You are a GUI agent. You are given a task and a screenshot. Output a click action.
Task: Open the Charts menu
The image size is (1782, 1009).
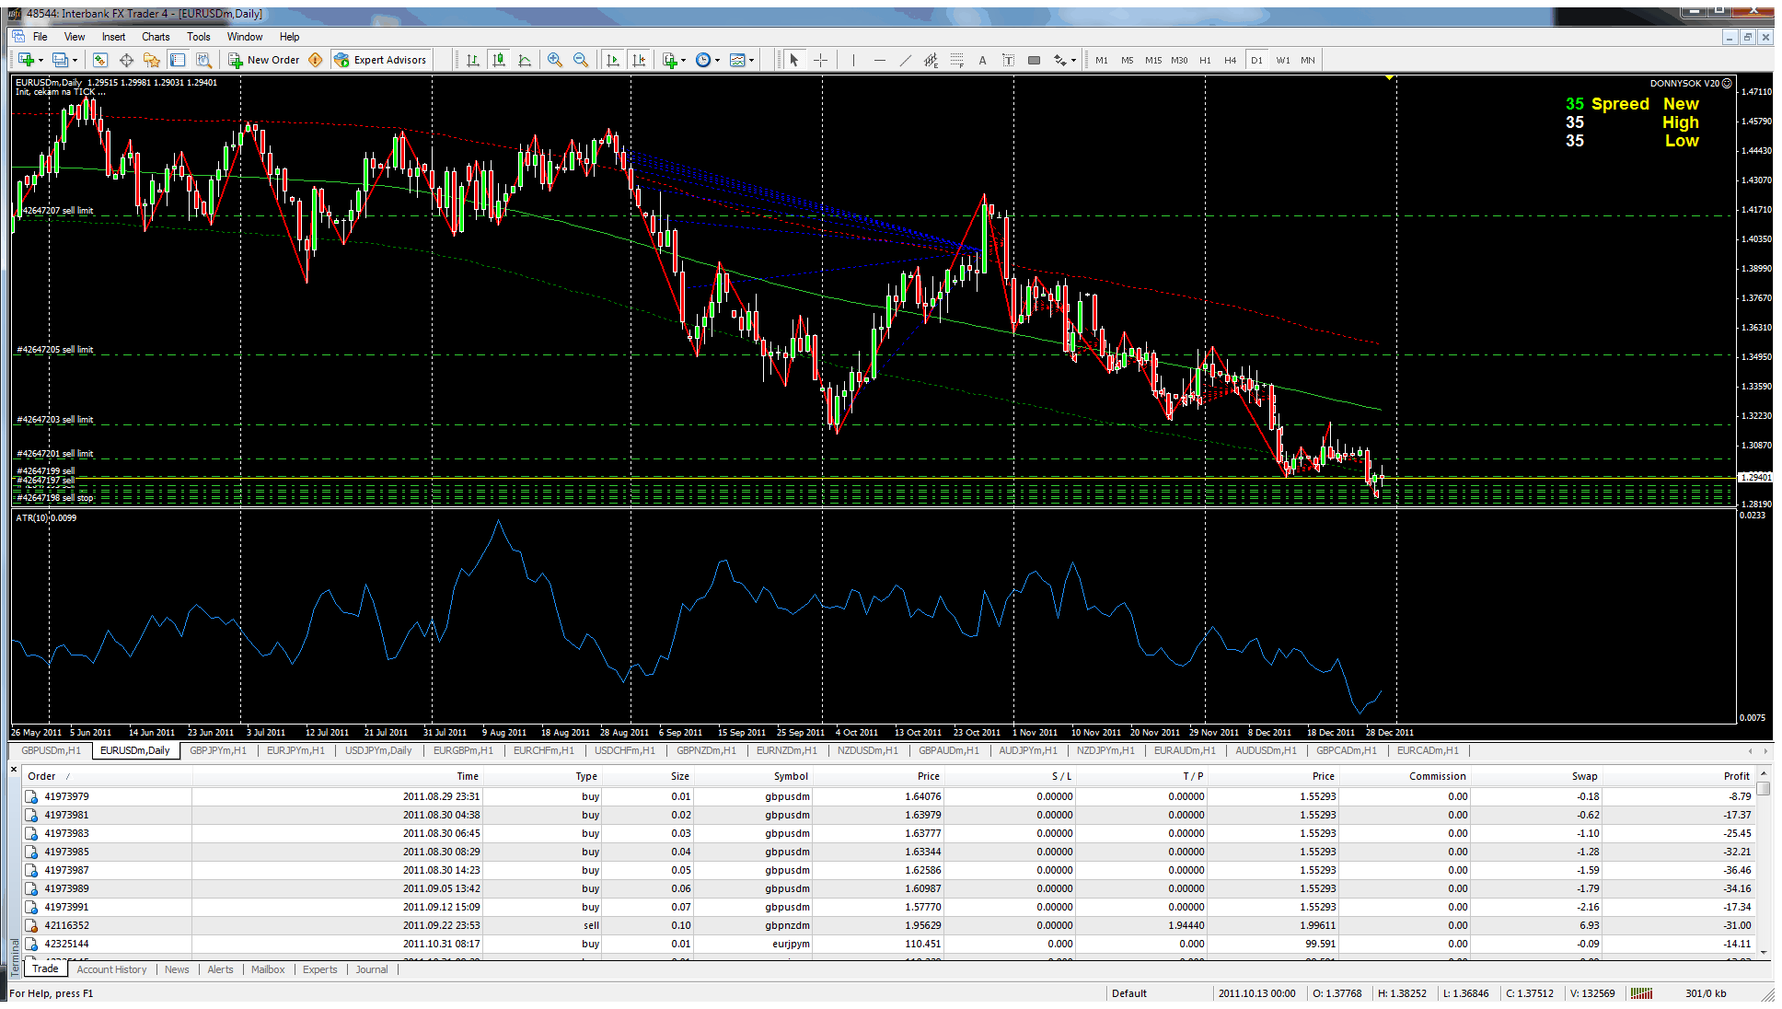[156, 37]
